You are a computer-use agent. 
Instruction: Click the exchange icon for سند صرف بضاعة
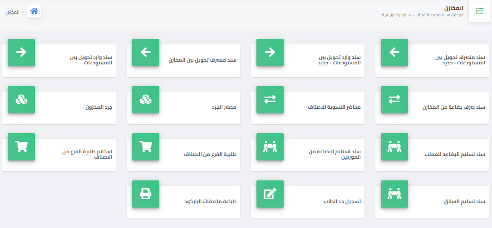[x=394, y=100]
